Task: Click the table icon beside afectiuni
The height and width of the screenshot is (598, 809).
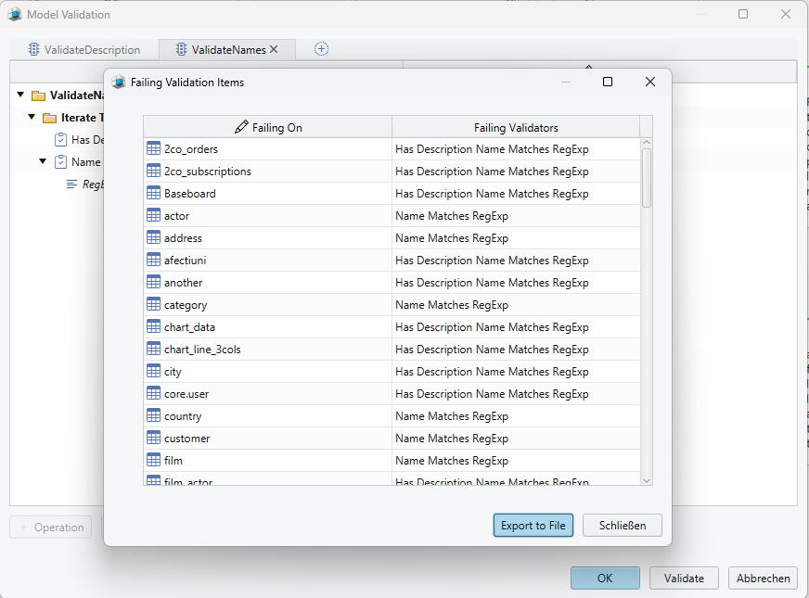Action: [153, 260]
